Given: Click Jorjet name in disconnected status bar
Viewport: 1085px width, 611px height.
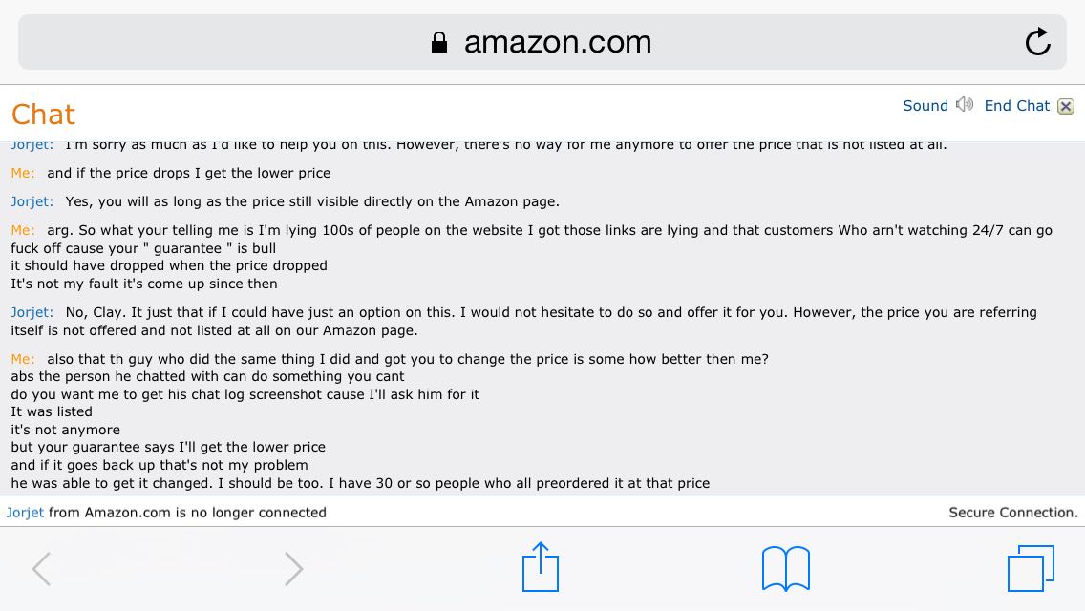Looking at the screenshot, I should [25, 513].
